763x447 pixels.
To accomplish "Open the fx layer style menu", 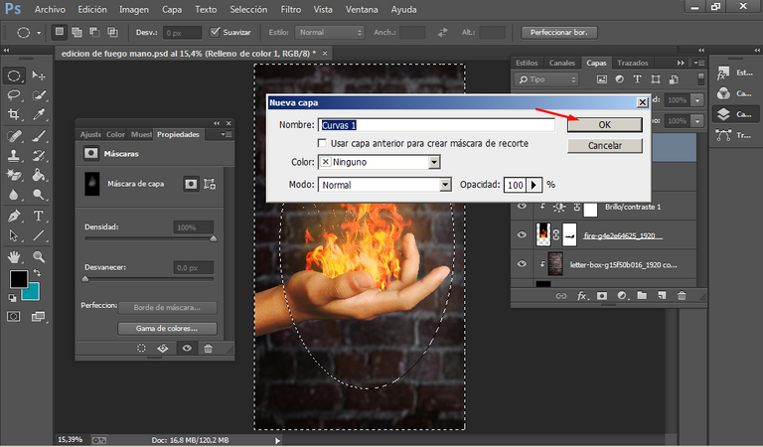I will [582, 295].
